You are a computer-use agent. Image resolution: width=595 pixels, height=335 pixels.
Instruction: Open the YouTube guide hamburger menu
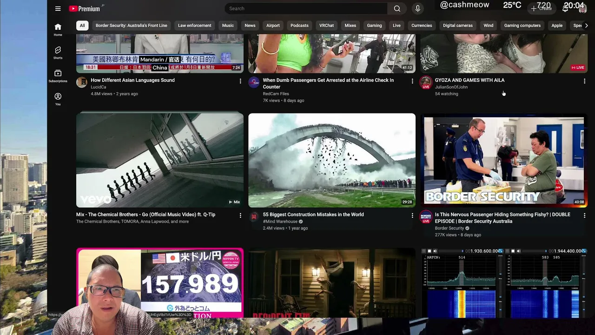click(58, 8)
